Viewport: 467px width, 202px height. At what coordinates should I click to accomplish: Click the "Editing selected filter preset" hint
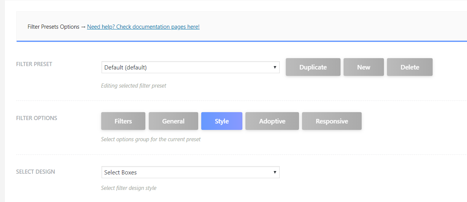pyautogui.click(x=134, y=86)
